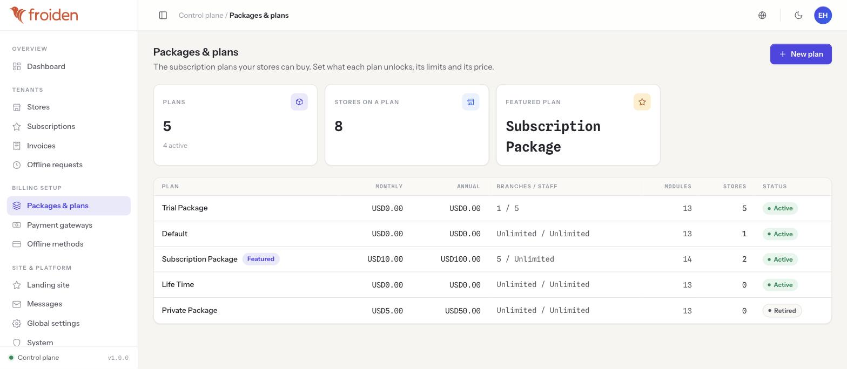The height and width of the screenshot is (369, 847).
Task: Click the Global settings gear icon
Action: tap(17, 323)
